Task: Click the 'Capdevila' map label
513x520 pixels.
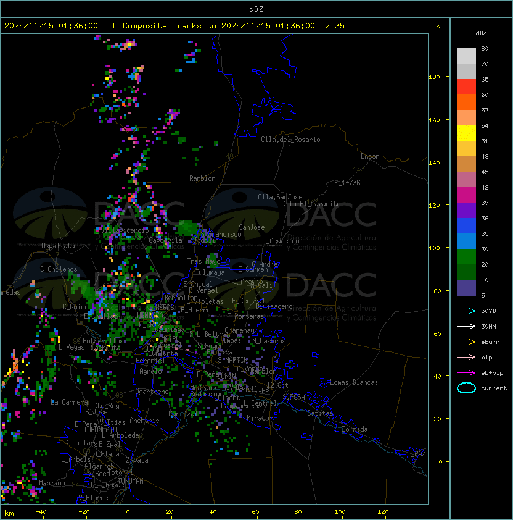Action: (166, 240)
